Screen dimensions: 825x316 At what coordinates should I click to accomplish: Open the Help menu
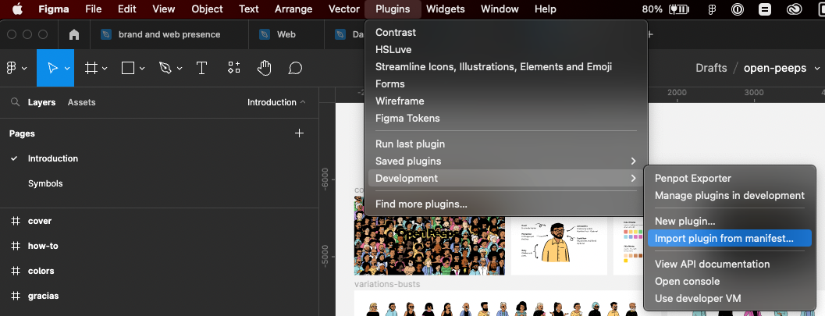545,9
